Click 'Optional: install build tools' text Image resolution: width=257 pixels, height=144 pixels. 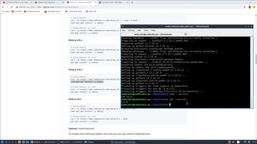81,129
